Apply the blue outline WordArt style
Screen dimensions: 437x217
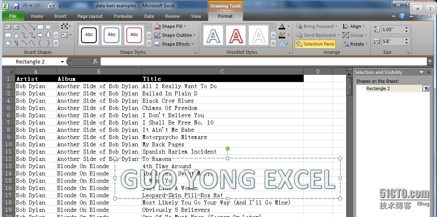coord(214,35)
